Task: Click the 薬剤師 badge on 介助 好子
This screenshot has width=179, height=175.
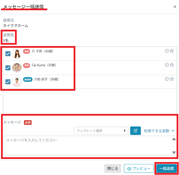Action: tap(28, 79)
